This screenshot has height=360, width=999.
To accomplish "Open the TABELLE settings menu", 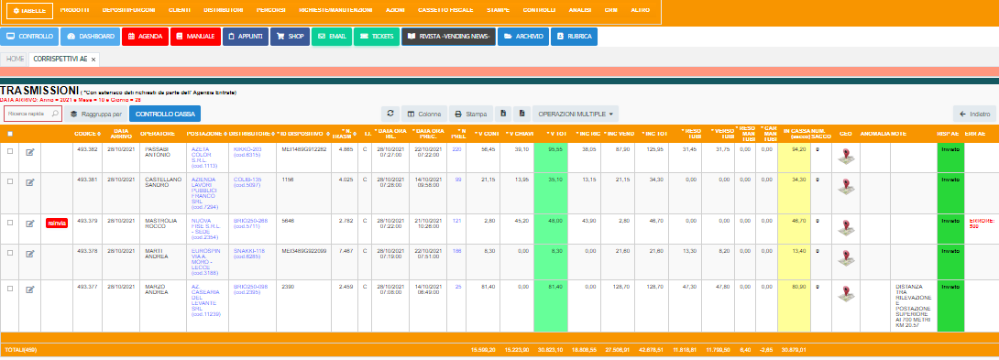I will 29,11.
